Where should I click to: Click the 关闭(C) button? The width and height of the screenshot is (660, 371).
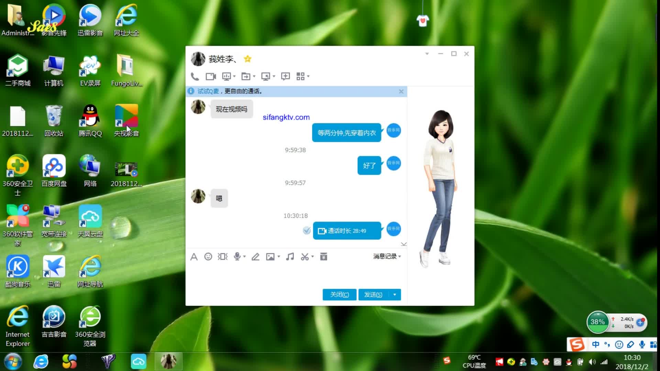point(339,294)
